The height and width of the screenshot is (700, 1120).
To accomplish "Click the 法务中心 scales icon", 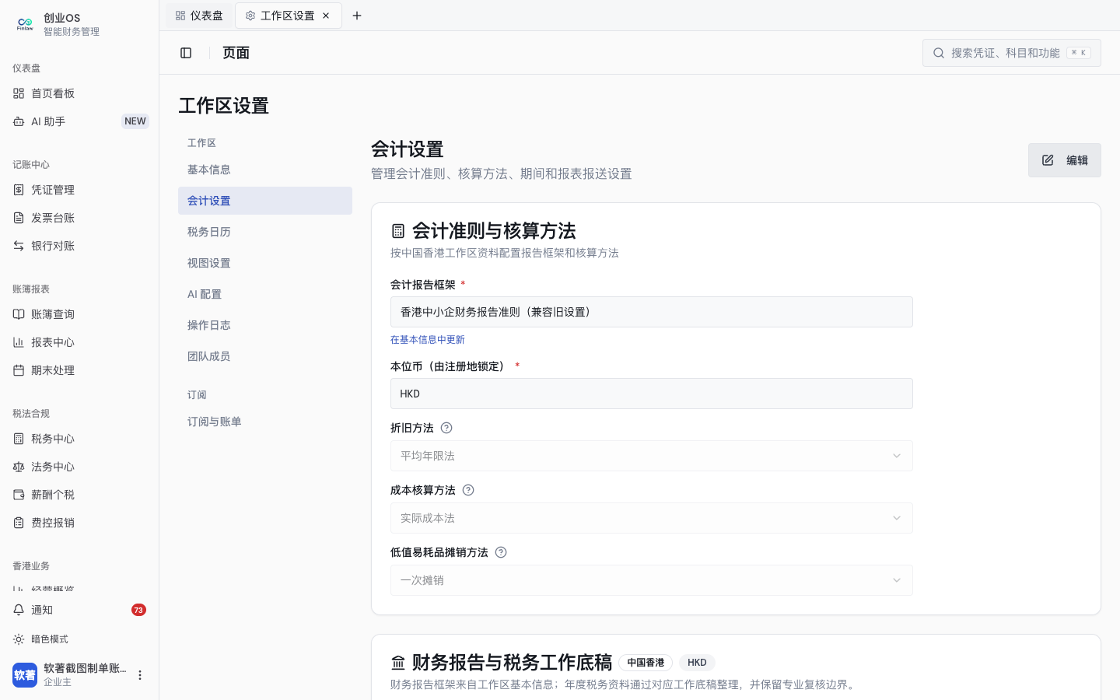I will 19,467.
